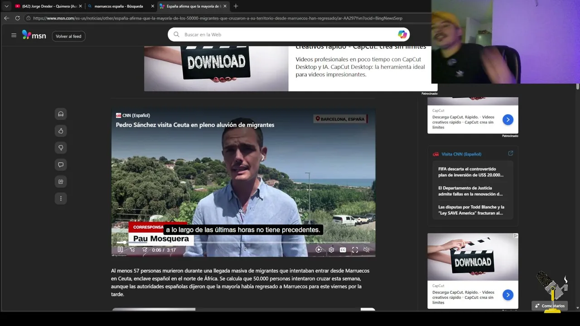This screenshot has width=580, height=326.
Task: Click the search magnifier icon
Action: (176, 34)
